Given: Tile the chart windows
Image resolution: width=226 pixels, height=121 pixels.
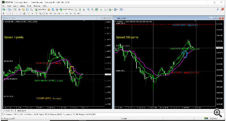Looking at the screenshot, I should point(96,10).
